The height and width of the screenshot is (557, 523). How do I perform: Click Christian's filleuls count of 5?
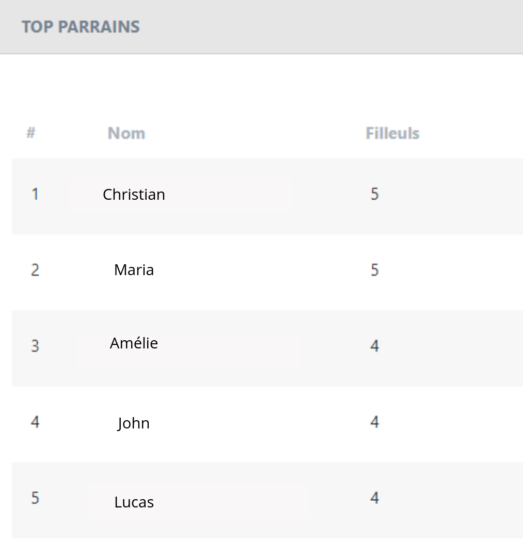click(375, 194)
